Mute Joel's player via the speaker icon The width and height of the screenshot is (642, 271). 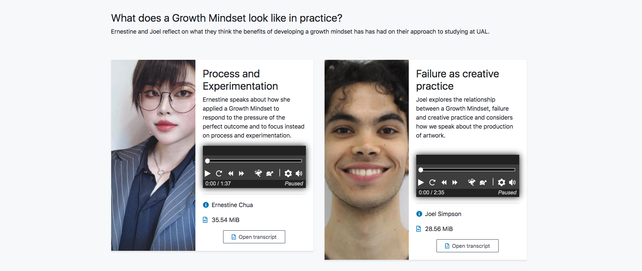(512, 182)
